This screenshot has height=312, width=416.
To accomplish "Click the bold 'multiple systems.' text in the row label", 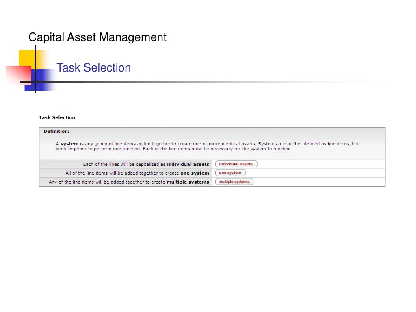I will 188,182.
